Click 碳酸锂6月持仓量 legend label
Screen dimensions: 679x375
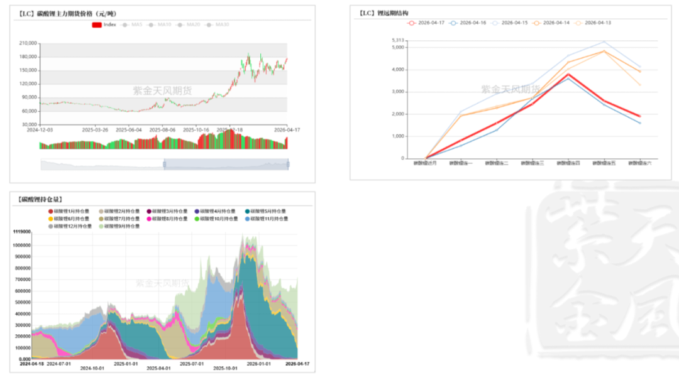coord(72,219)
